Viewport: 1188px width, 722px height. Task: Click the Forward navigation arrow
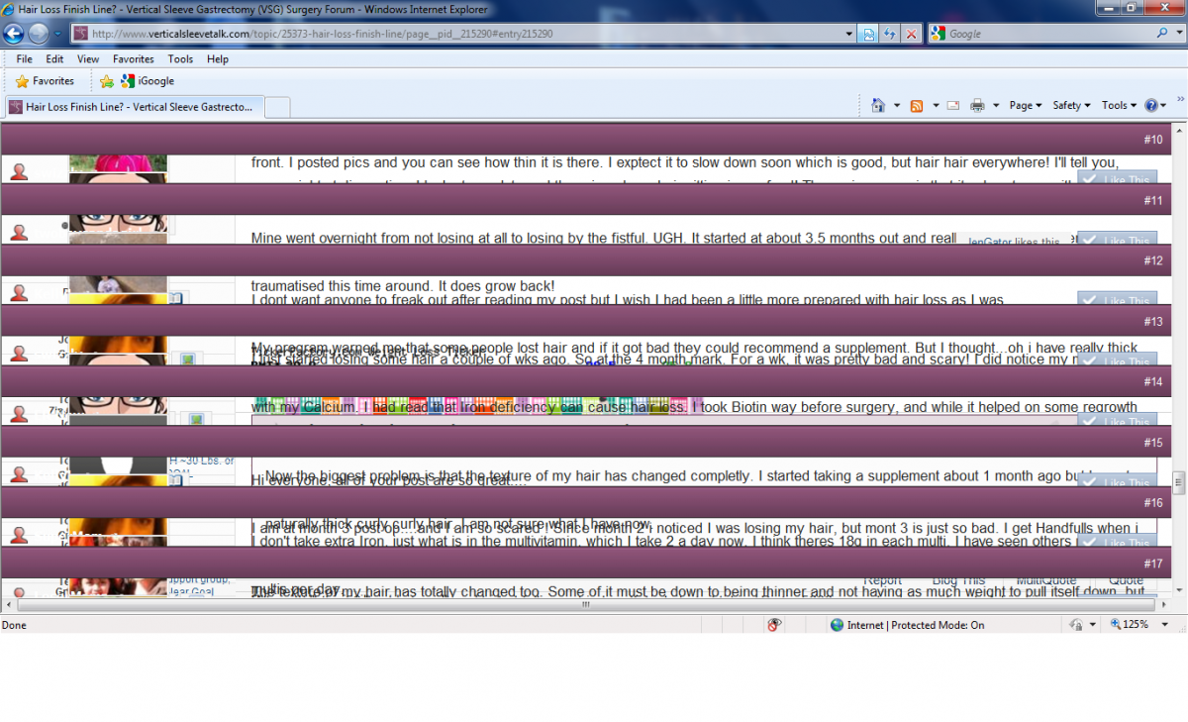pos(39,33)
